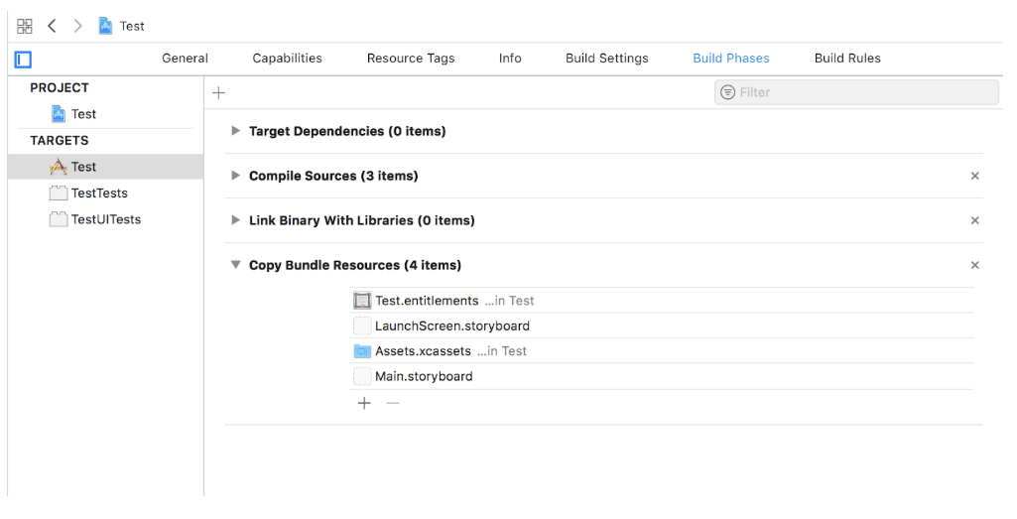Delete the Compile Sources phase
This screenshot has width=1017, height=519.
click(974, 176)
